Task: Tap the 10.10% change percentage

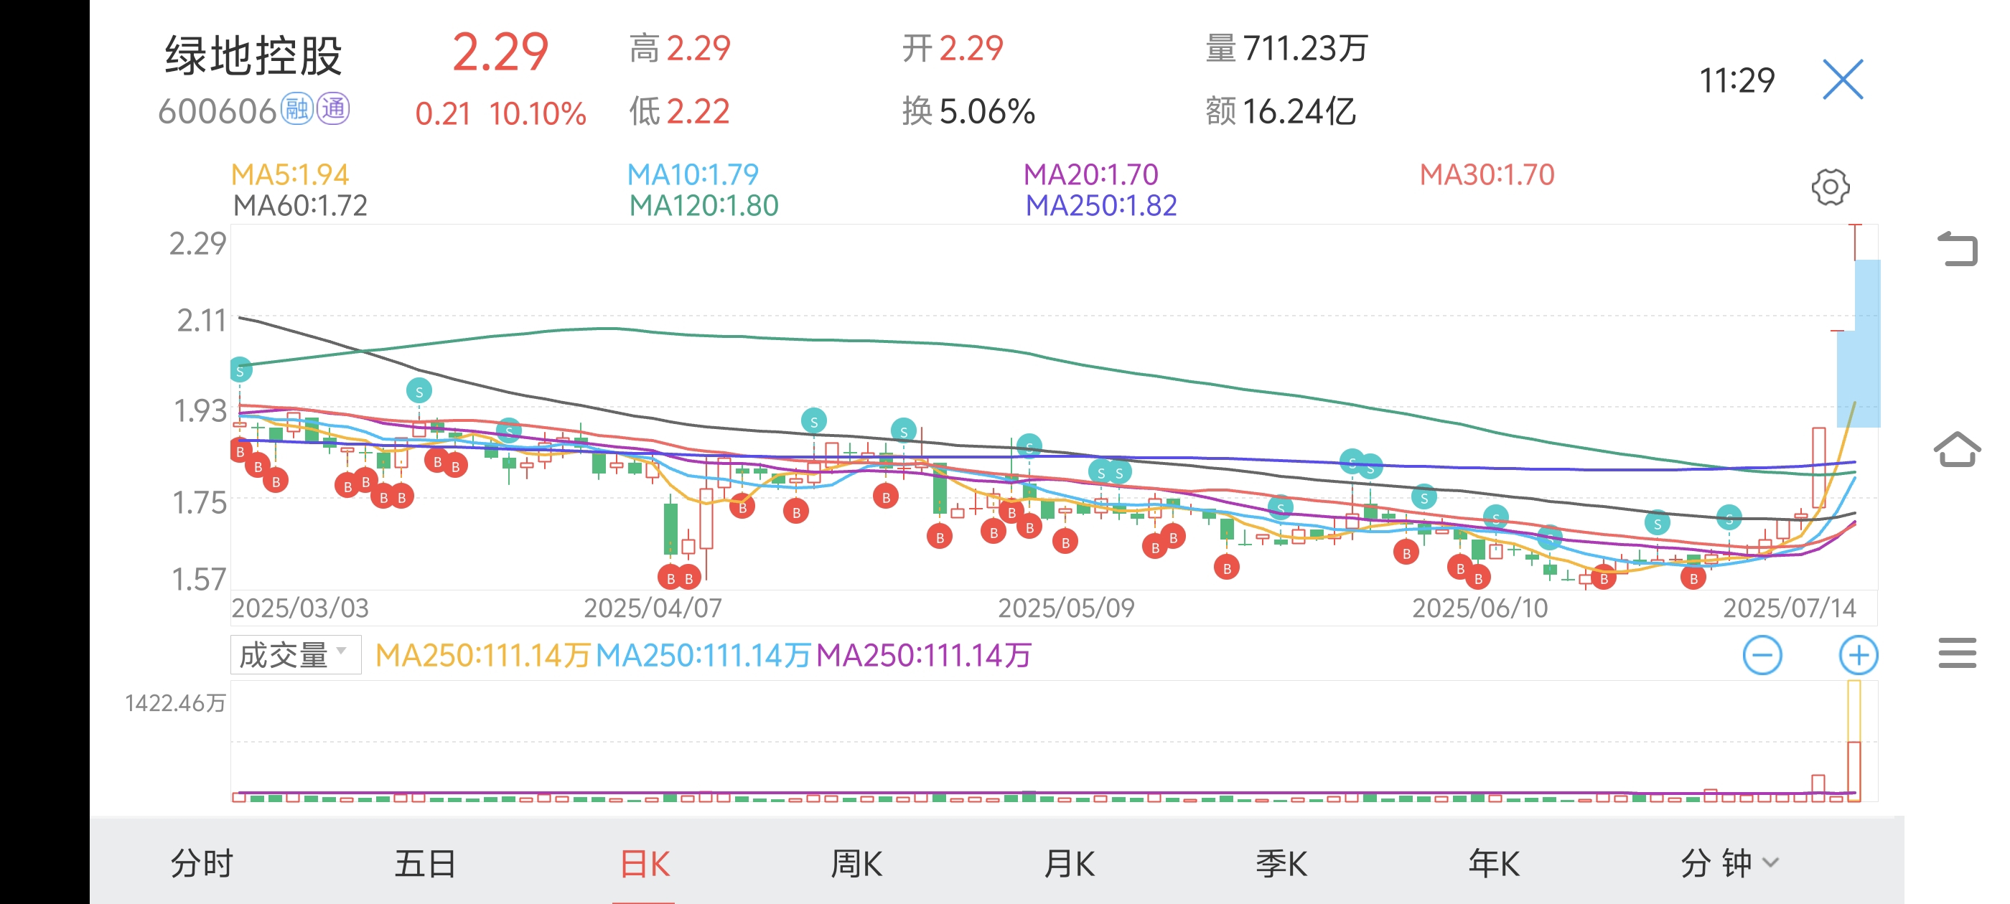Action: click(x=538, y=114)
